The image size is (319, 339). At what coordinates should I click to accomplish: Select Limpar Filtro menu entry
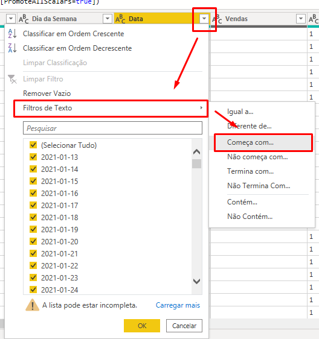pyautogui.click(x=43, y=79)
